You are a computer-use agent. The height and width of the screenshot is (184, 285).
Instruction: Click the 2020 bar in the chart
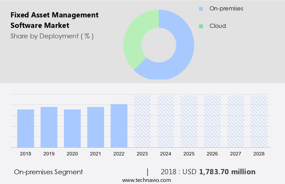(72, 128)
